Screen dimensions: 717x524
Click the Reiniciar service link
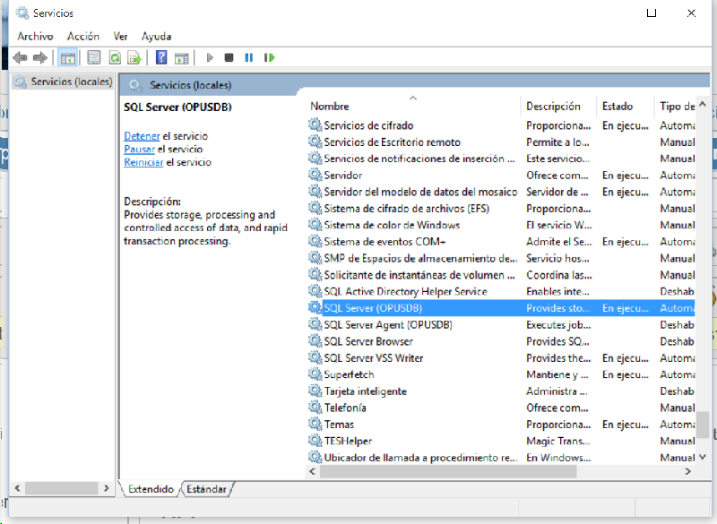click(x=143, y=162)
